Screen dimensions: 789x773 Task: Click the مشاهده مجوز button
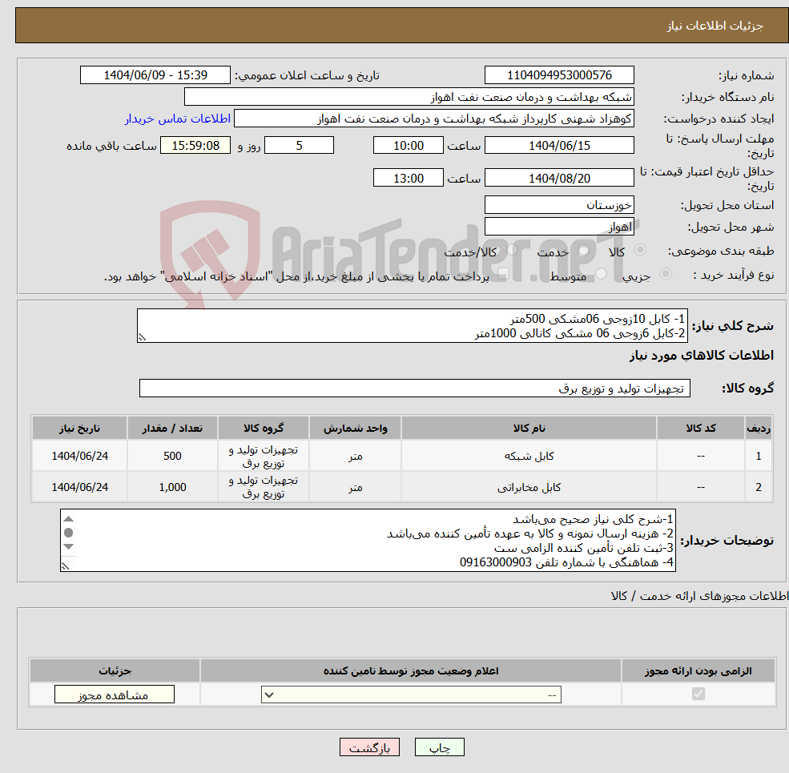click(x=113, y=694)
